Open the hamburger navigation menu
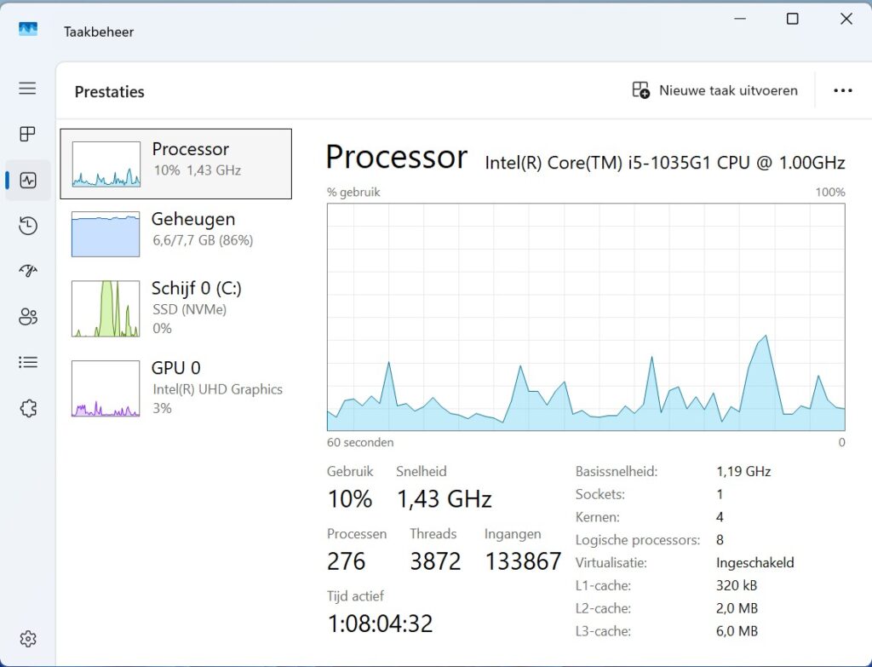The height and width of the screenshot is (667, 872). [x=27, y=89]
